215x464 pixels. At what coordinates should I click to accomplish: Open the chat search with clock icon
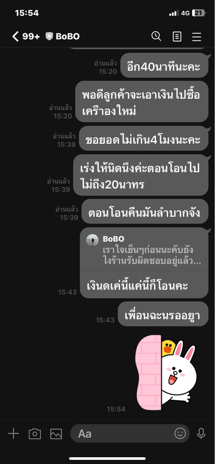pyautogui.click(x=156, y=37)
